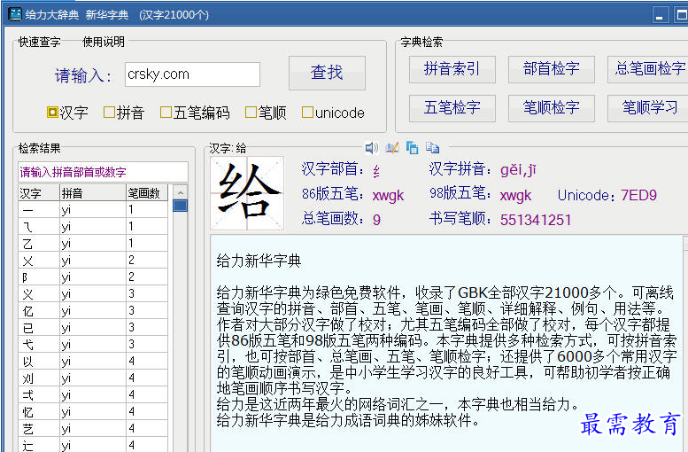Select the unicode search option

(307, 113)
